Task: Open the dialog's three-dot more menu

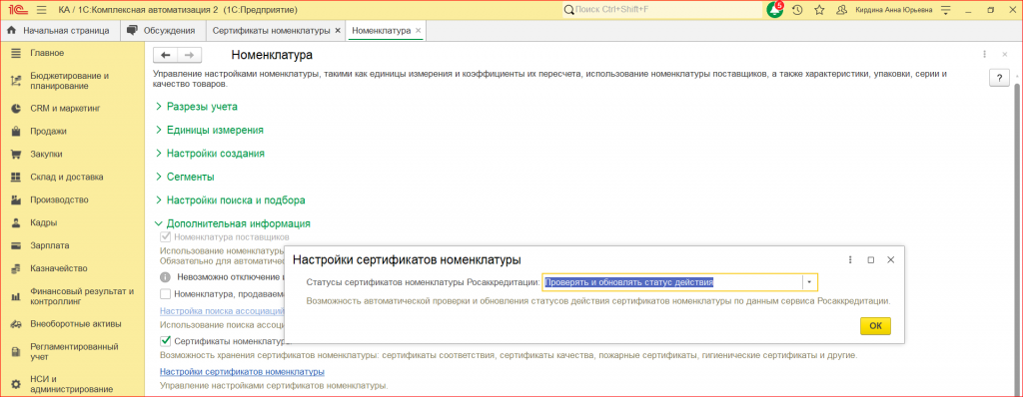Action: click(x=850, y=259)
